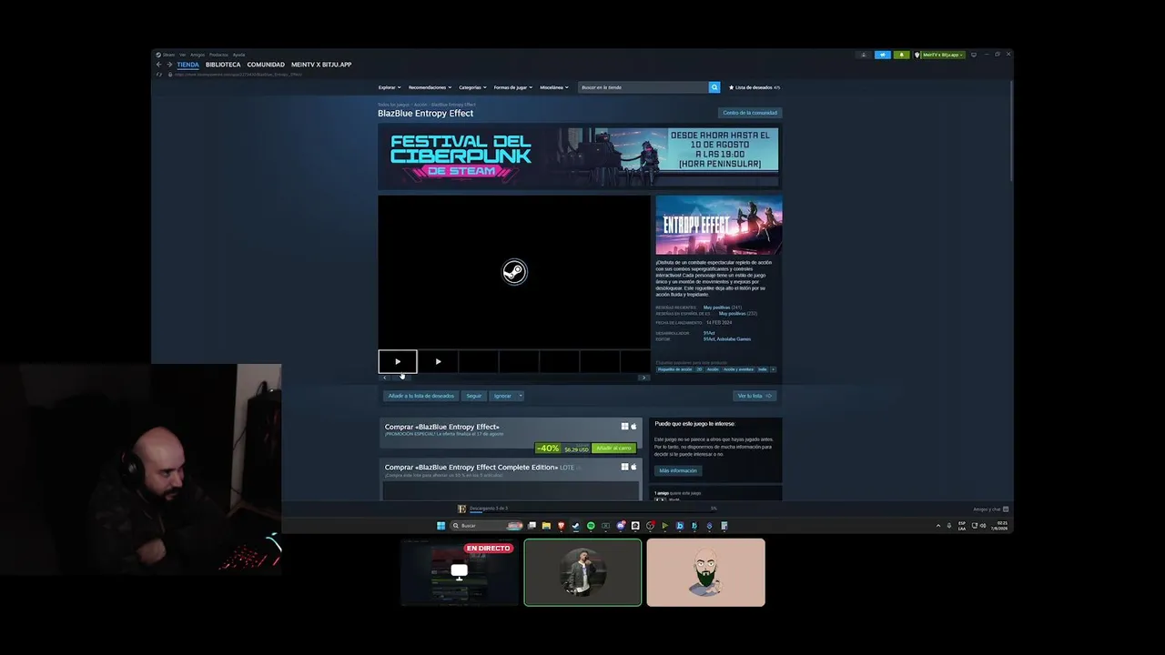1165x655 pixels.
Task: Open the Steam notifications bell
Action: tap(902, 55)
